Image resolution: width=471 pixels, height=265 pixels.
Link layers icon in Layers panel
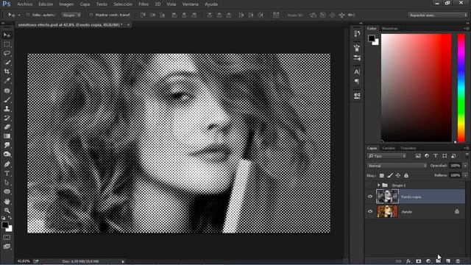pos(399,261)
